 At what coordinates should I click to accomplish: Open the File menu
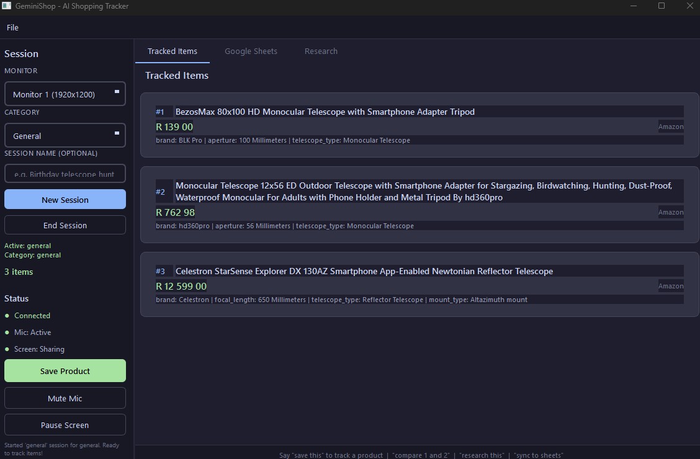point(12,28)
